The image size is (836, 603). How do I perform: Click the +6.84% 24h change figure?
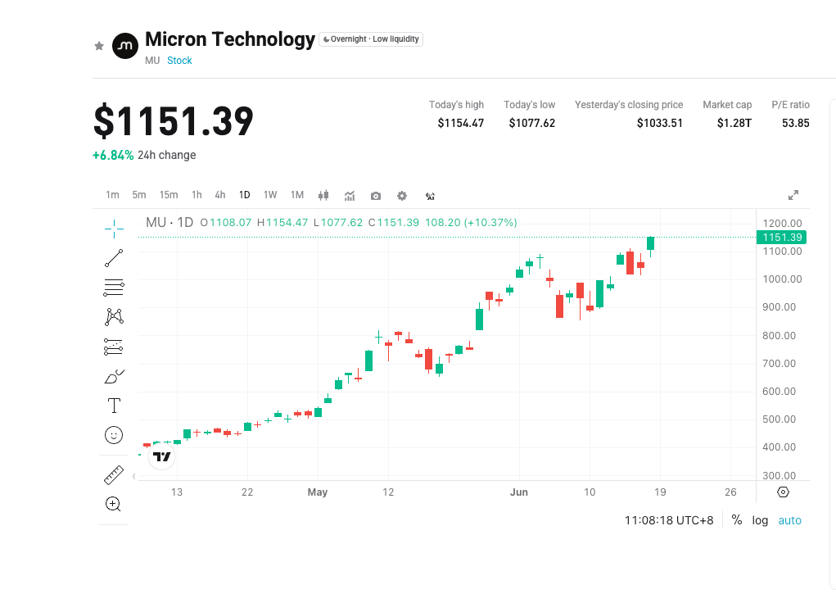pyautogui.click(x=113, y=156)
